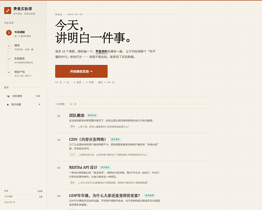Click the headline 讲明白一件事。

93,38
